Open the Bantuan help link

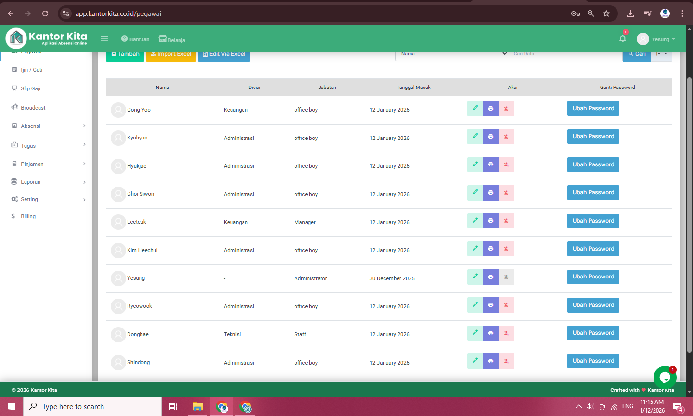[x=135, y=39]
